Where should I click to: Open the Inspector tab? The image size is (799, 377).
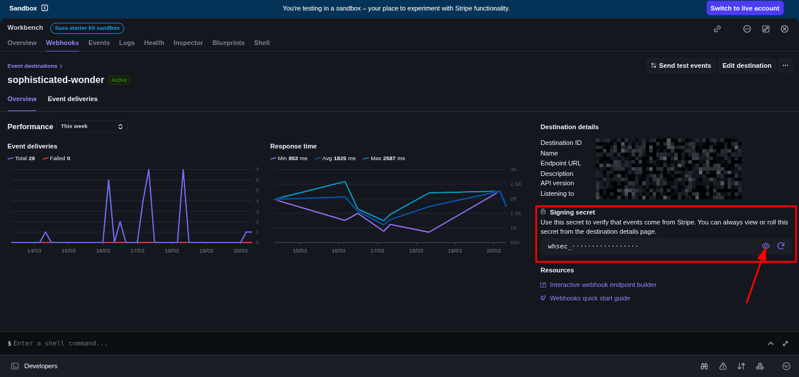click(x=188, y=43)
